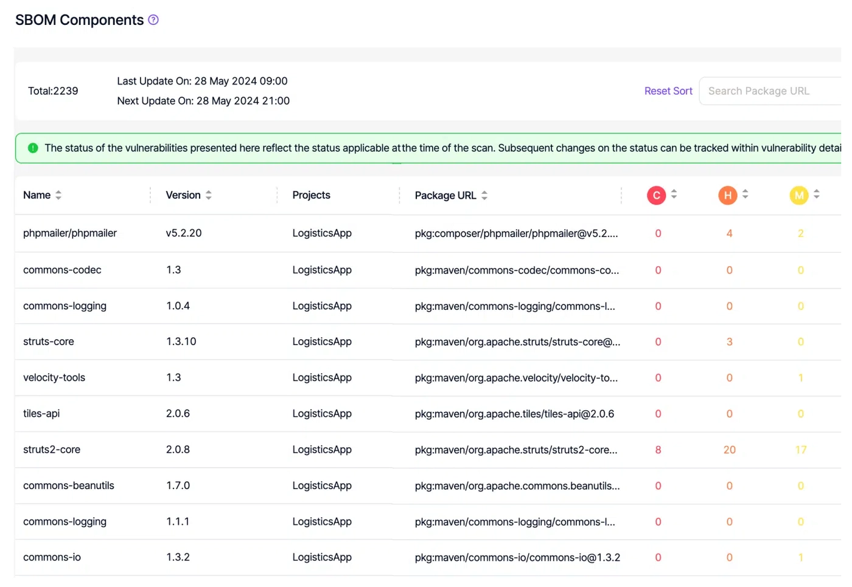Click the red Critical severity badge
This screenshot has width=852, height=587.
[x=656, y=195]
